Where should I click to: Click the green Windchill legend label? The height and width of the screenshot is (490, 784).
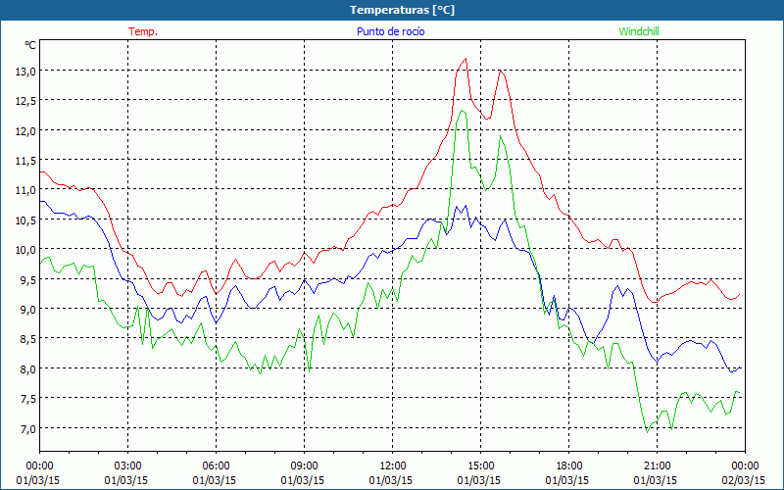[639, 31]
